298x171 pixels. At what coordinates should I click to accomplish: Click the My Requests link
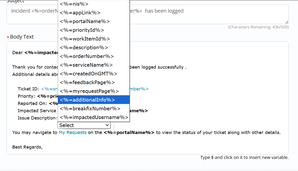coord(72,133)
